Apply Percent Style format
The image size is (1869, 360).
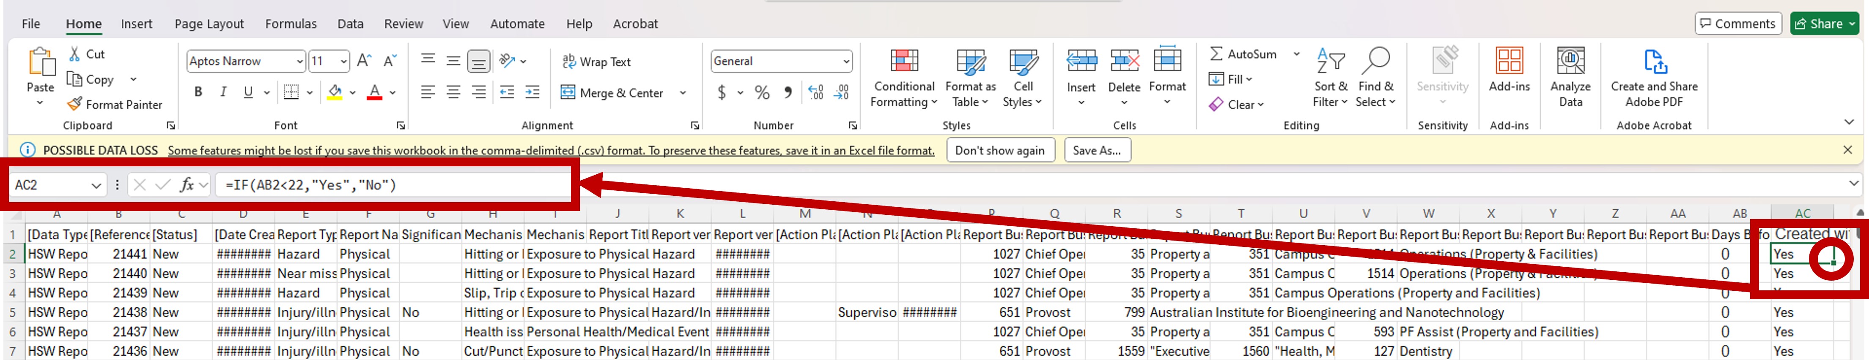pos(762,93)
